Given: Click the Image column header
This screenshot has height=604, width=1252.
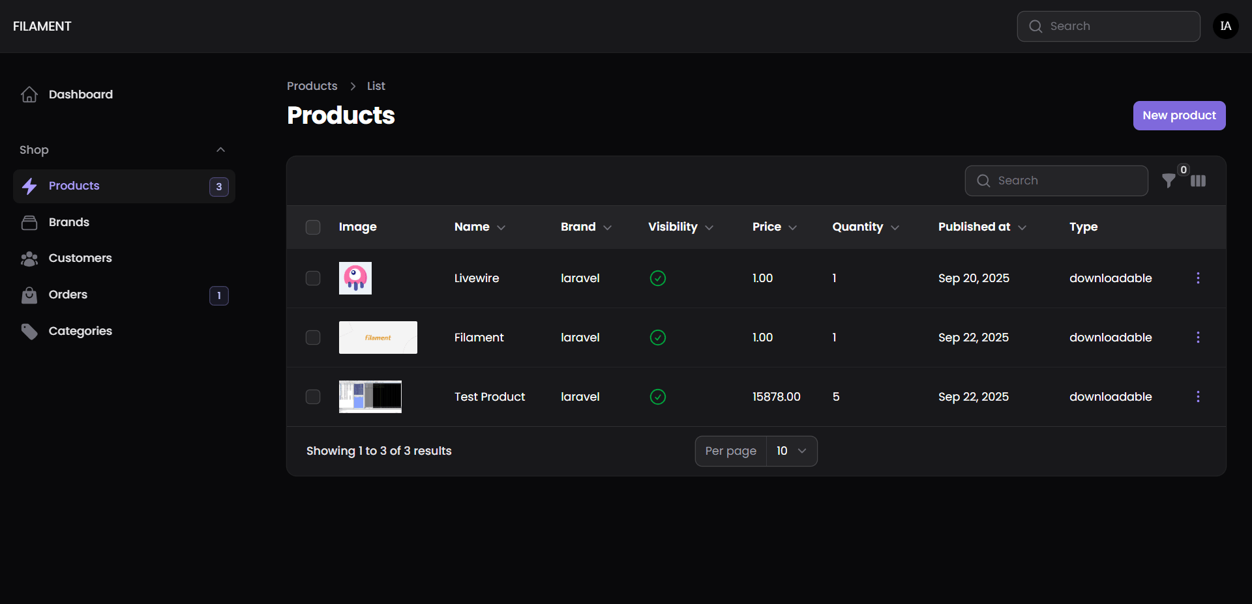Looking at the screenshot, I should pos(358,227).
